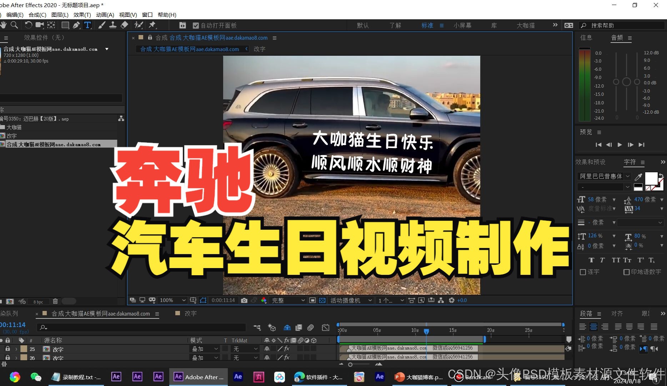Image resolution: width=667 pixels, height=386 pixels.
Task: Toggle 自动打开面板 checkbox
Action: click(196, 25)
